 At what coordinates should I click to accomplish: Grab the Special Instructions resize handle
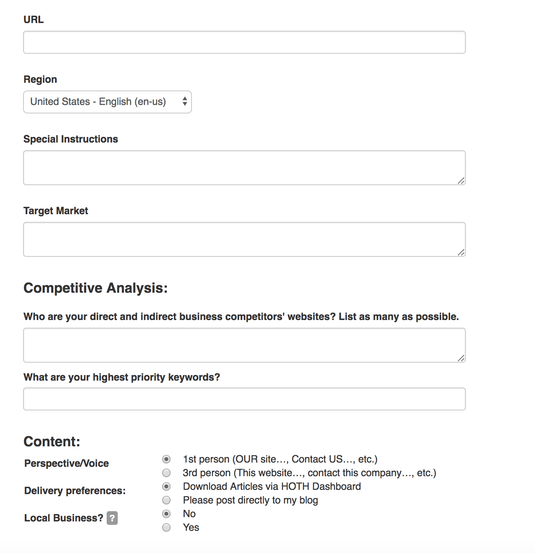pos(461,180)
